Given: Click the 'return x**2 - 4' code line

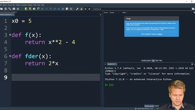Looking at the screenshot, I should (x=50, y=42).
